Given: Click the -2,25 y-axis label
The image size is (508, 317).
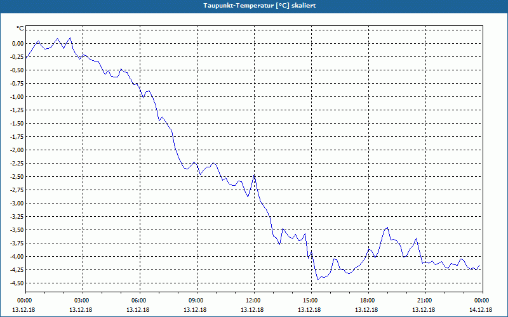Looking at the screenshot, I should (17, 164).
